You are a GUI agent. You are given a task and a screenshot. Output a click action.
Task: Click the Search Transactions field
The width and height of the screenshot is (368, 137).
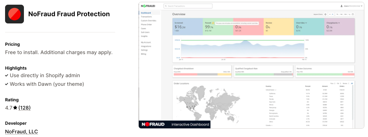(x=188, y=6)
